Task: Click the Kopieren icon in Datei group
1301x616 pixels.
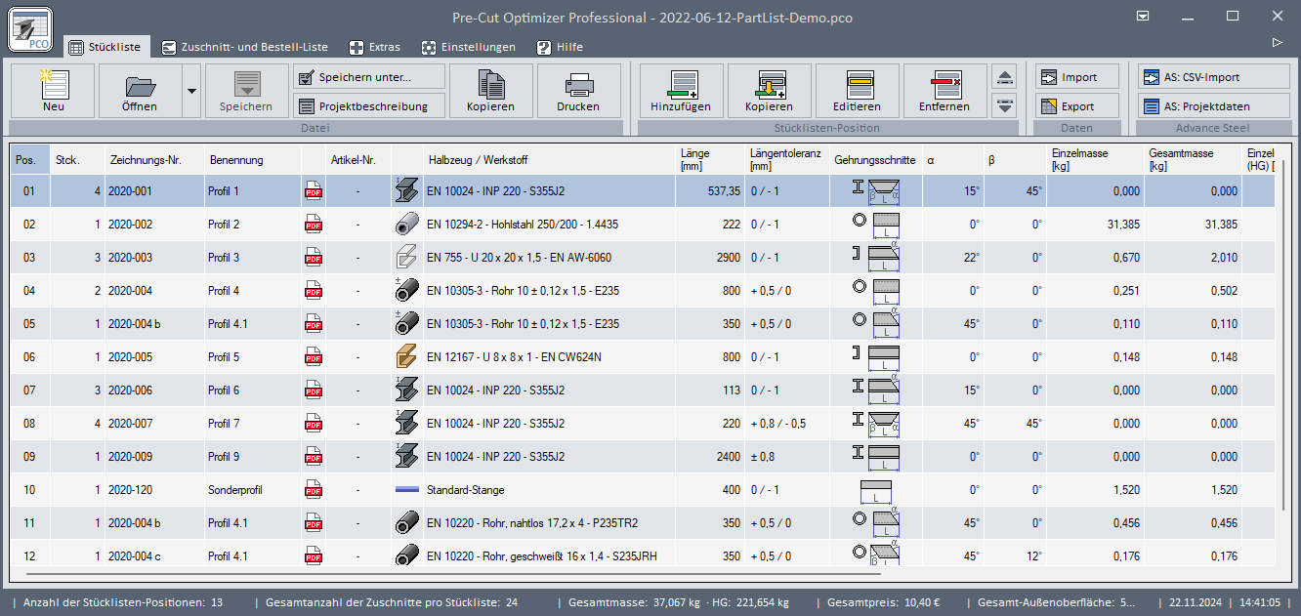Action: pos(490,84)
